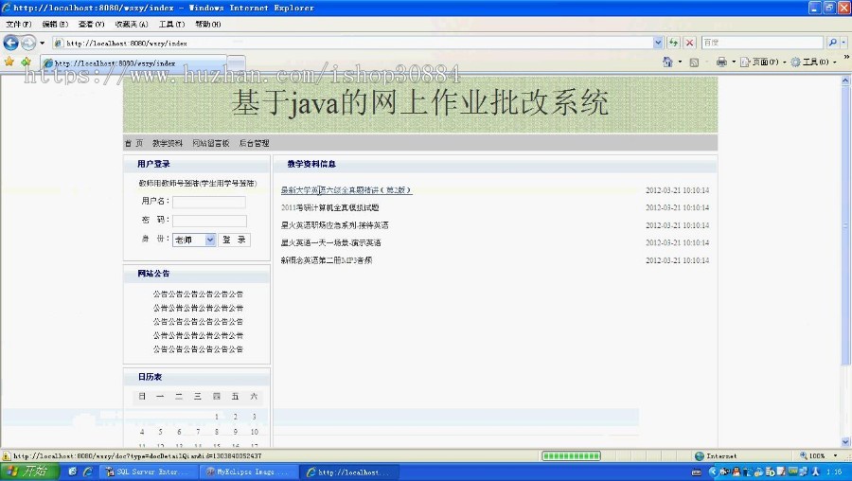Click the page scrollbar up arrow
Image resolution: width=852 pixels, height=481 pixels.
845,81
